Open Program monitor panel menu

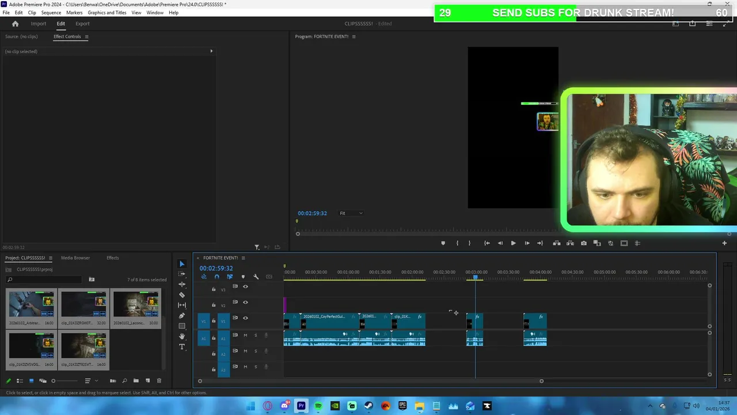(354, 36)
